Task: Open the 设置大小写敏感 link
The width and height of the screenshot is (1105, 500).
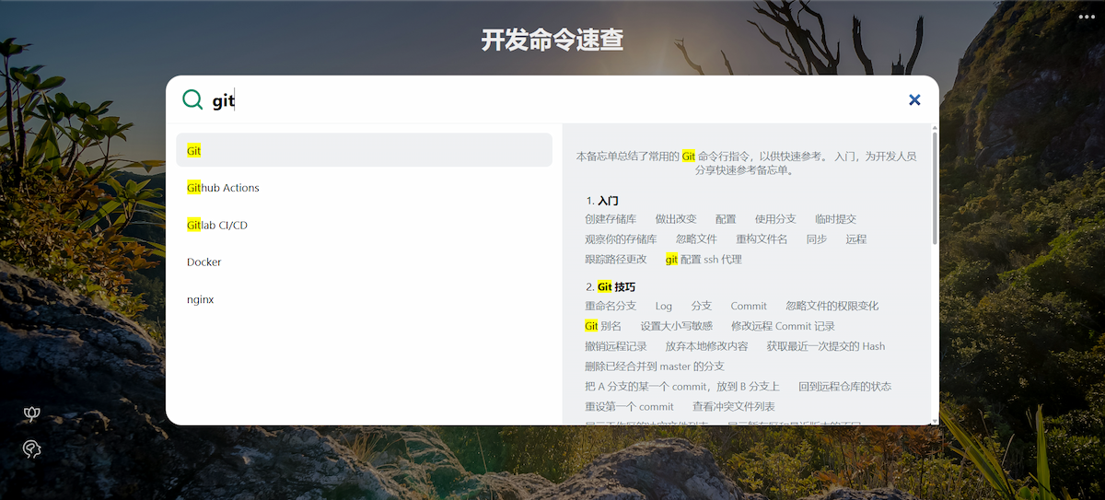Action: 677,326
